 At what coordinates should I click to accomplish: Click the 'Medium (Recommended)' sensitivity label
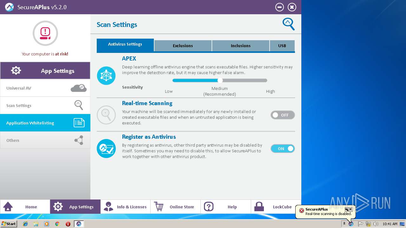tap(219, 91)
